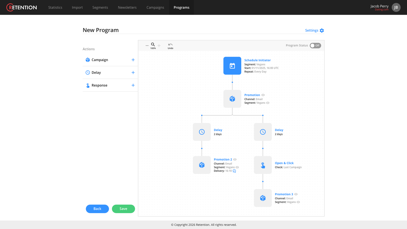
Task: Open the program Settings link
Action: [x=312, y=30]
